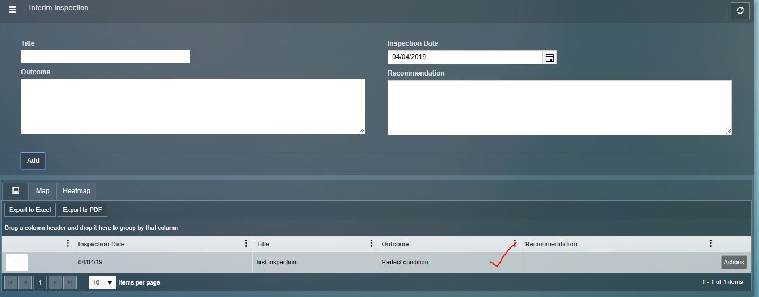
Task: Go to the last page of results
Action: (x=70, y=282)
